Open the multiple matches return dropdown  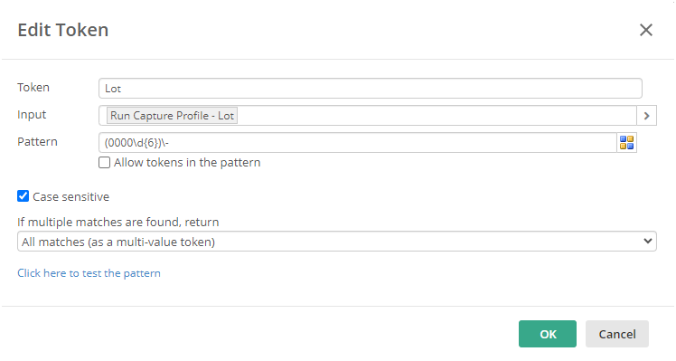tap(337, 242)
